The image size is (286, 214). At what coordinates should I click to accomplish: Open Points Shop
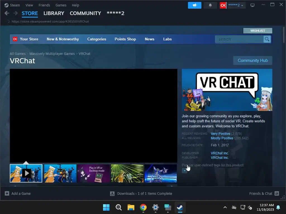pos(125,39)
